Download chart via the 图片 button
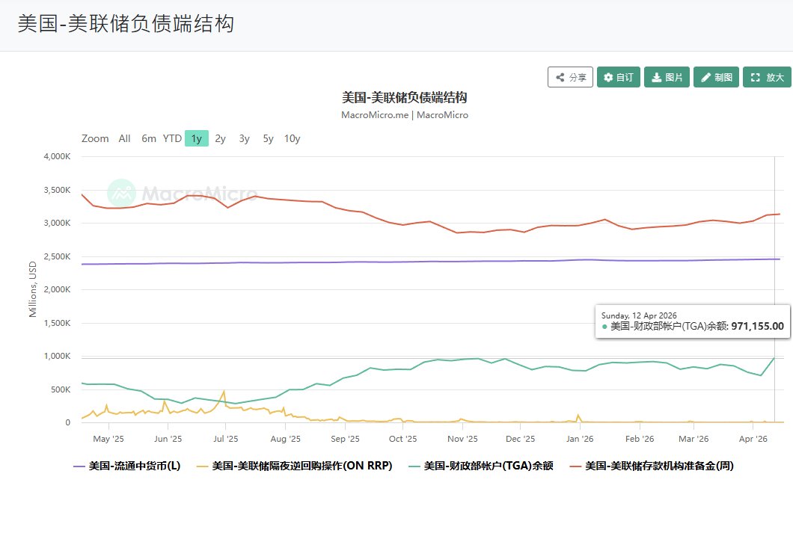Image resolution: width=793 pixels, height=536 pixels. 667,77
